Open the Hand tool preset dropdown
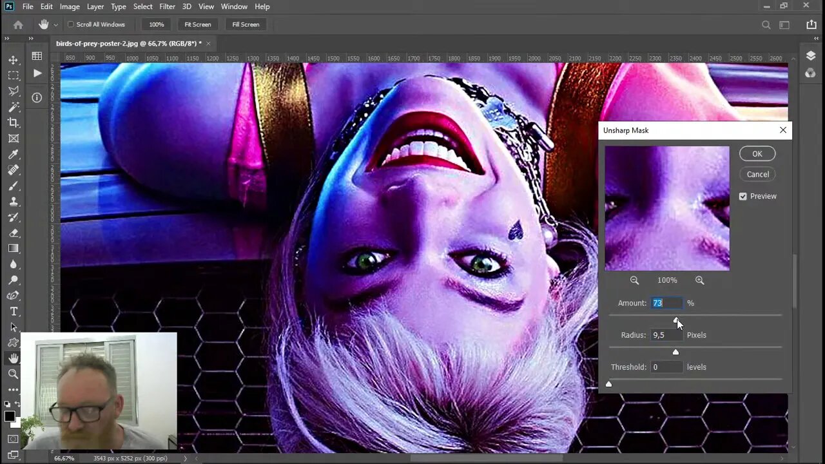This screenshot has width=825, height=464. click(x=55, y=24)
